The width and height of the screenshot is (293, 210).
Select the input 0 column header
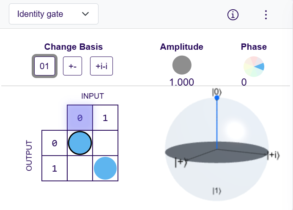pos(79,118)
